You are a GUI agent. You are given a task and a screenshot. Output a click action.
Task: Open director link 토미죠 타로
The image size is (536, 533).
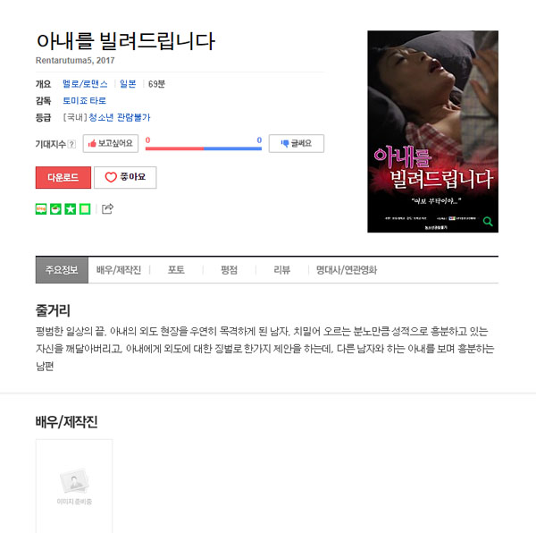tap(85, 100)
